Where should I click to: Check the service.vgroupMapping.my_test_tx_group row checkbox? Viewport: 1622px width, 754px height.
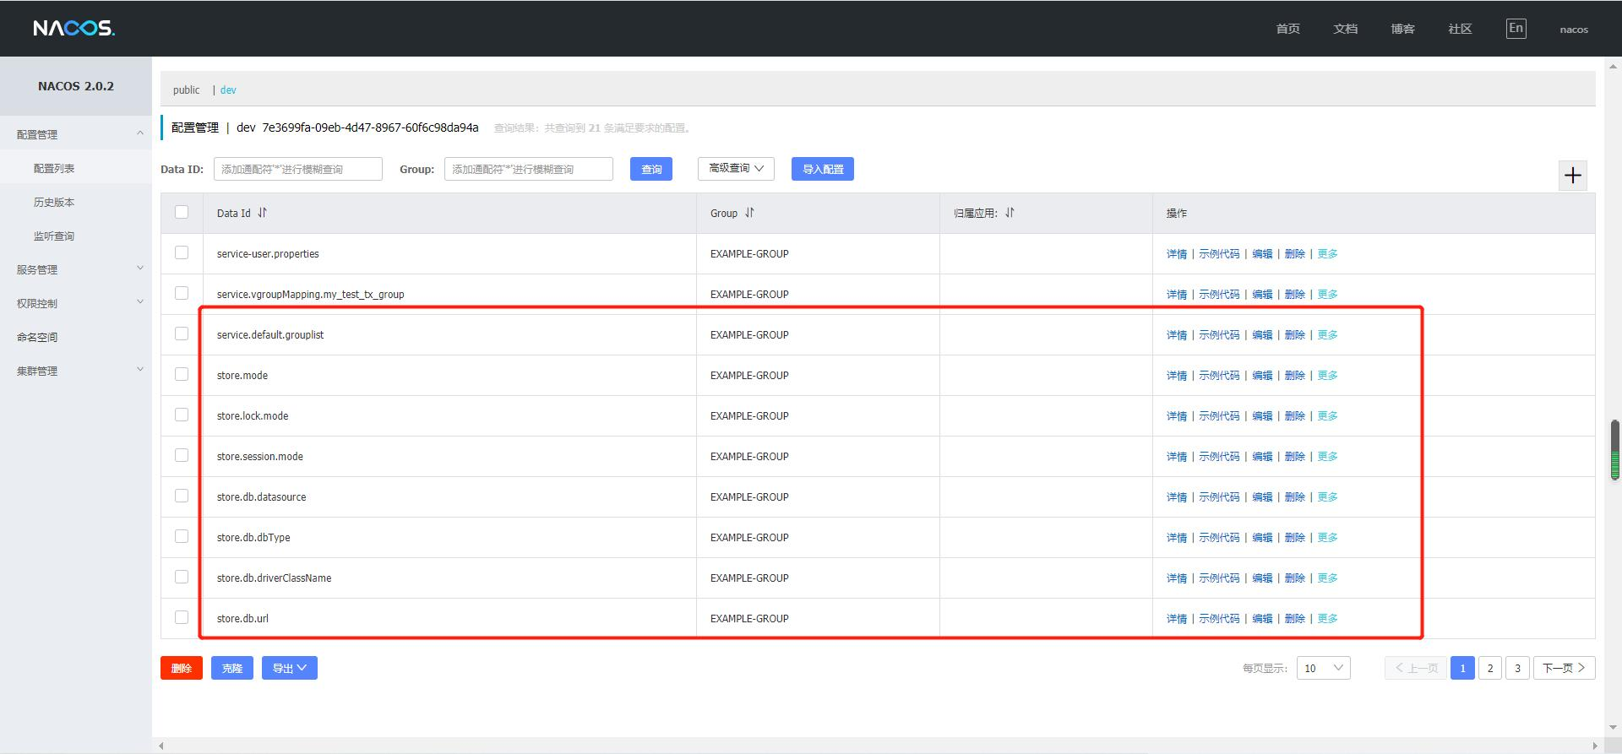pos(182,293)
